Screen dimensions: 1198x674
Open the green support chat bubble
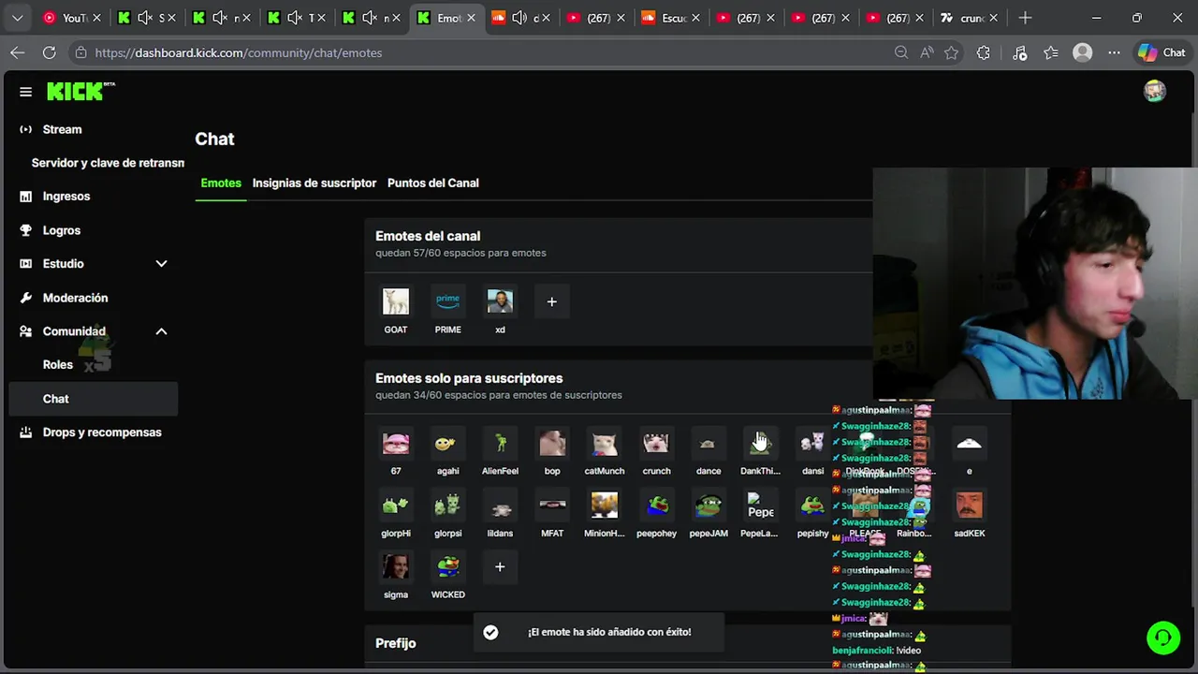click(x=1163, y=637)
